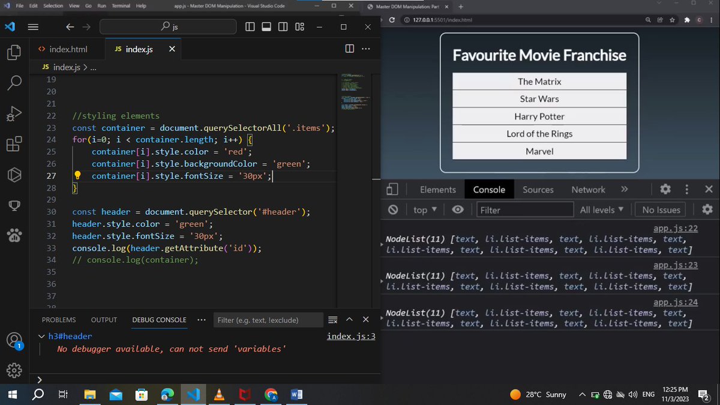The image size is (720, 405).
Task: Click the zoom magnifier icon in address bar
Action: point(649,20)
